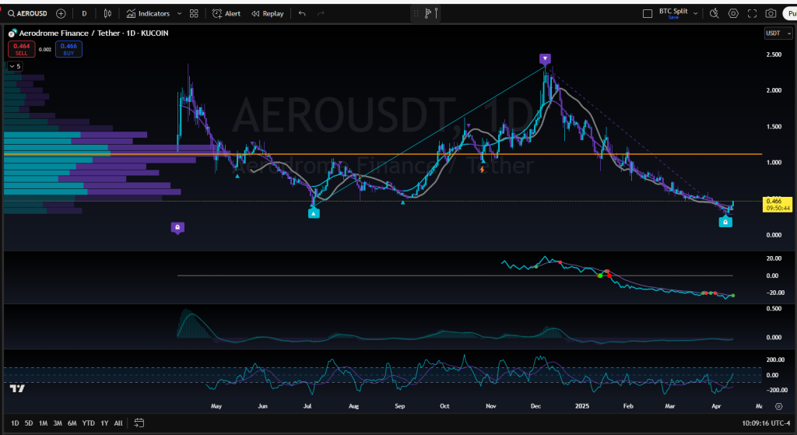Click the orange lightning bolt marker near November
This screenshot has width=797, height=435.
click(482, 169)
